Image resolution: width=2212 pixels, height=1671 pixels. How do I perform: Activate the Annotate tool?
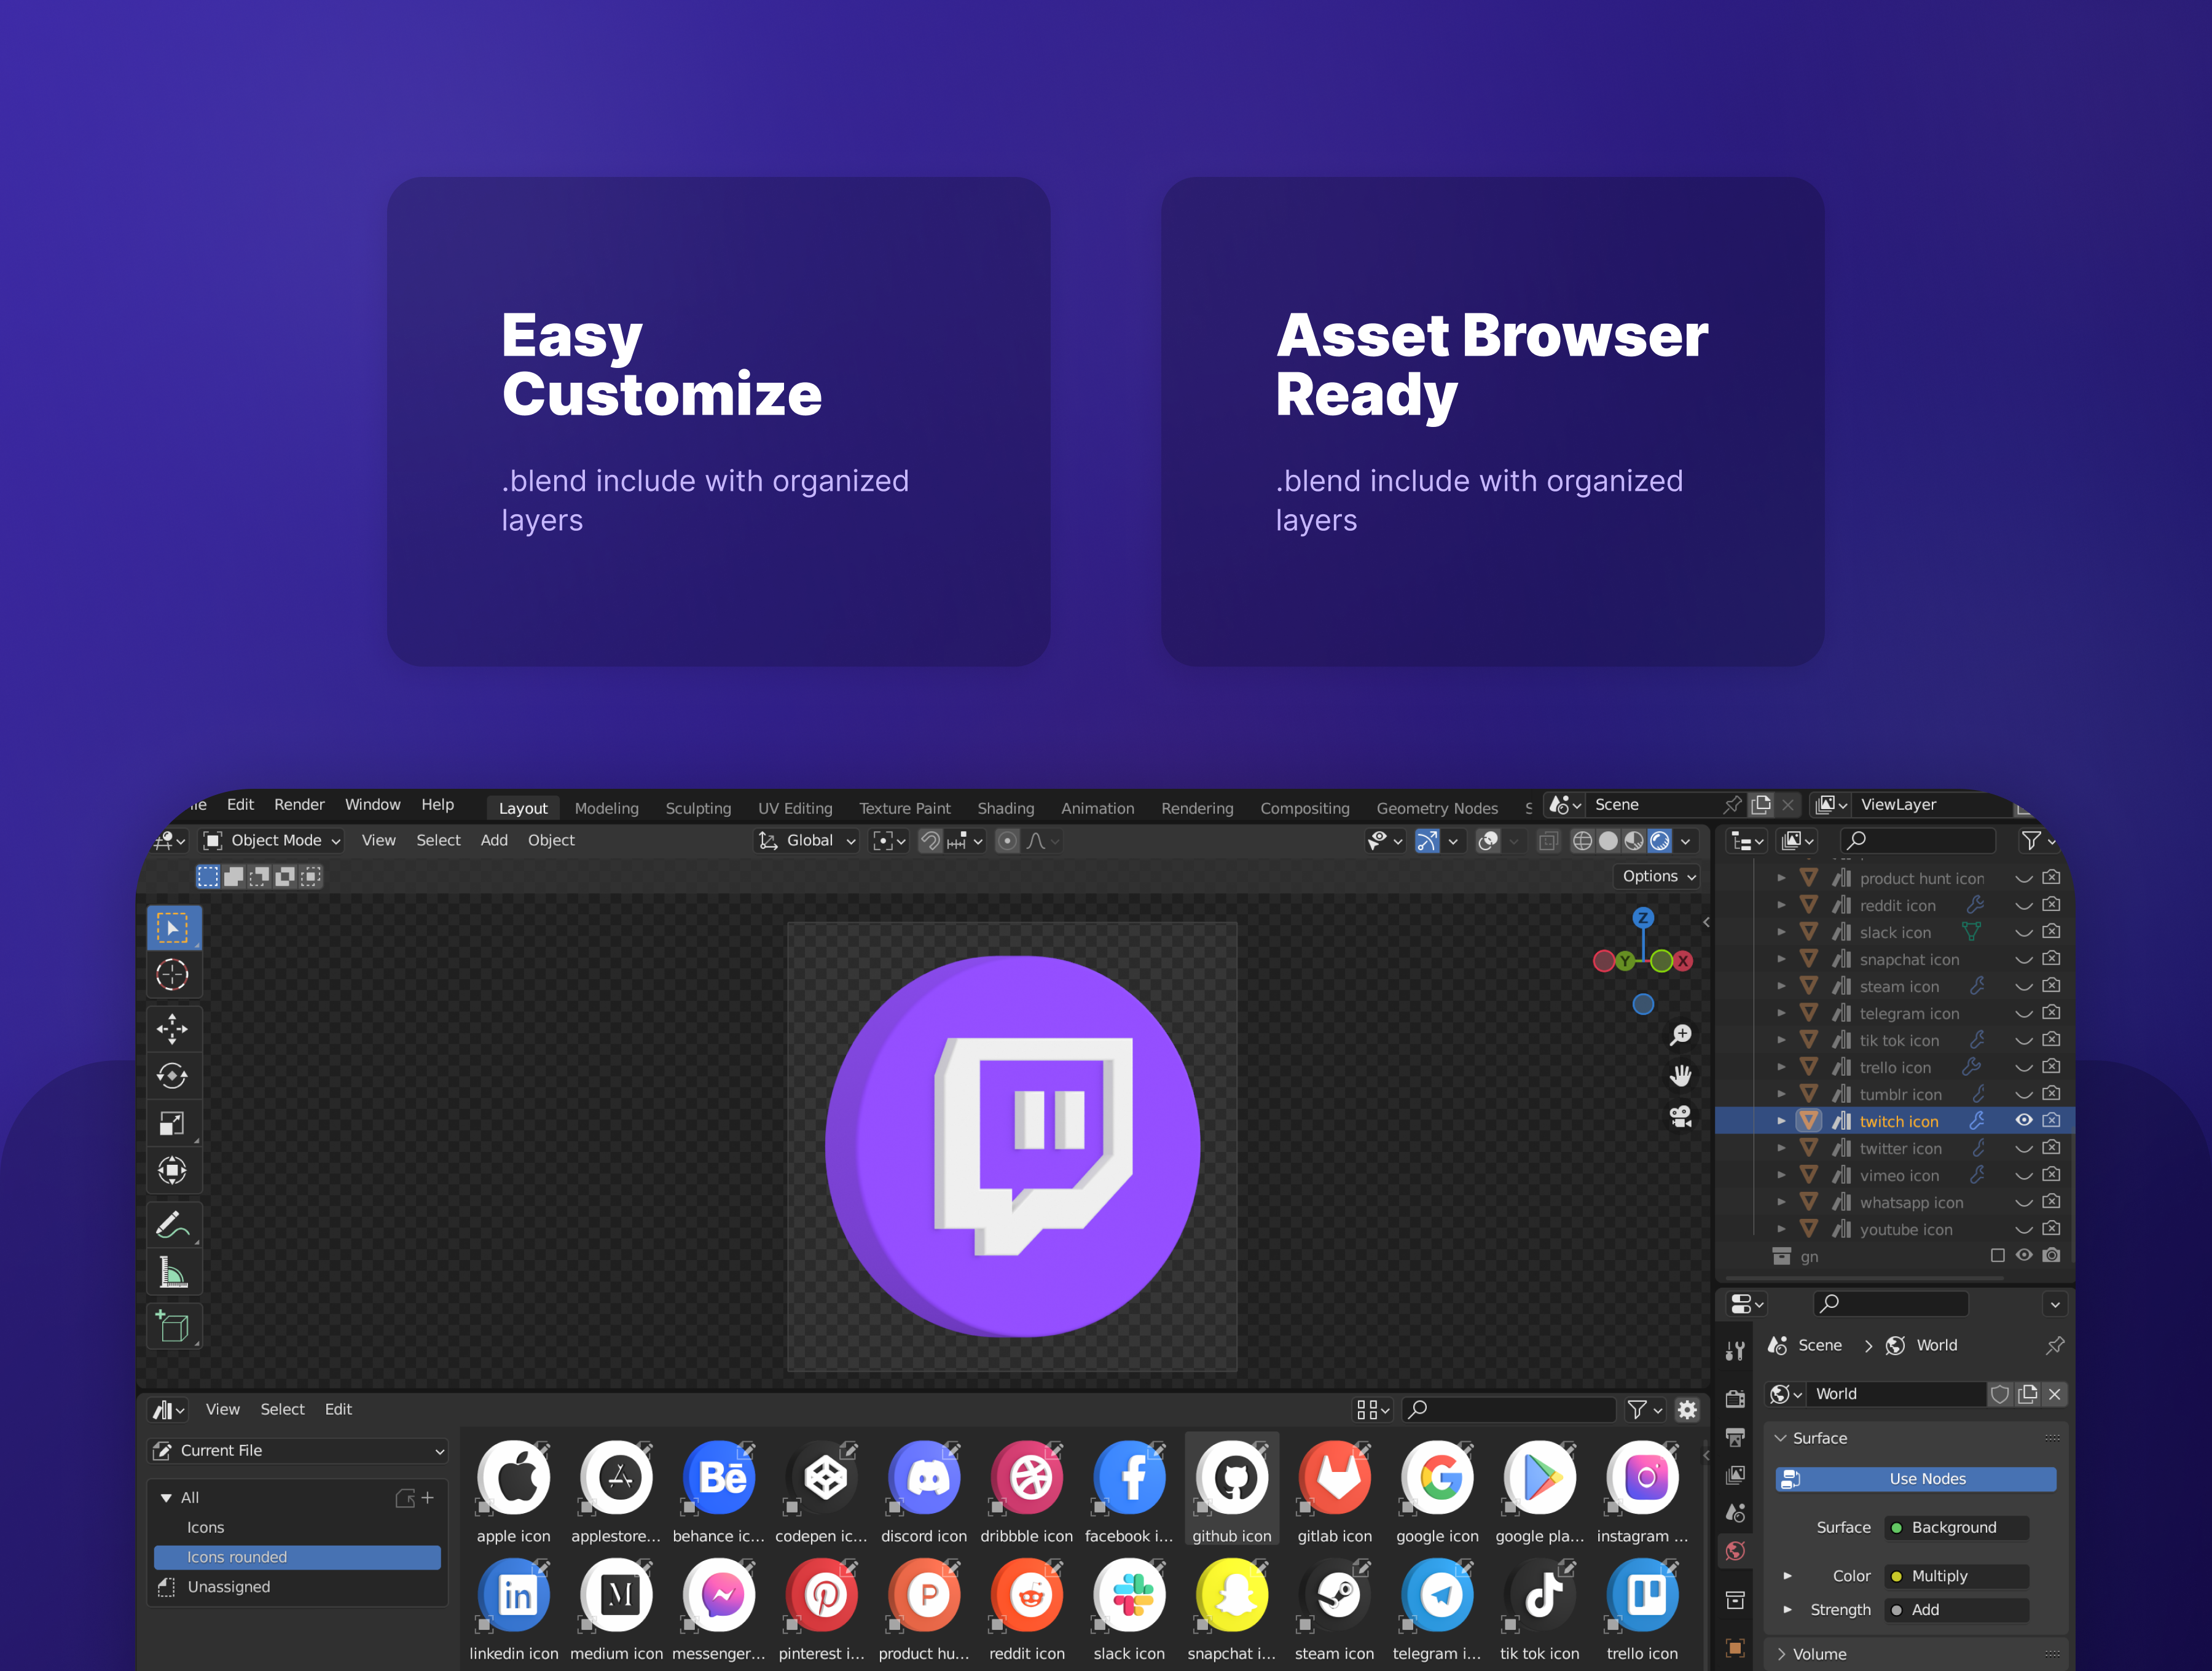click(x=173, y=1224)
